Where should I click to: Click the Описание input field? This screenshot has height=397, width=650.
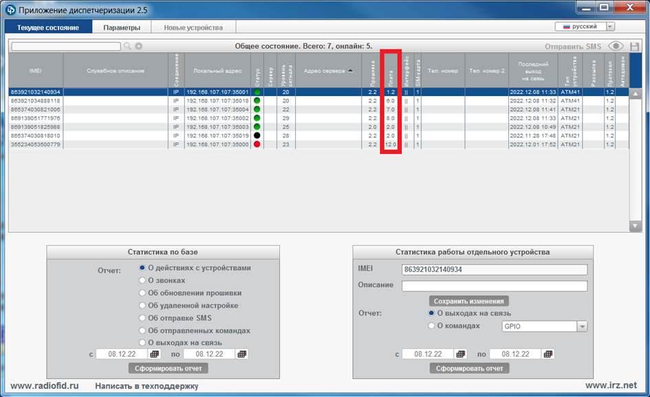pyautogui.click(x=494, y=286)
